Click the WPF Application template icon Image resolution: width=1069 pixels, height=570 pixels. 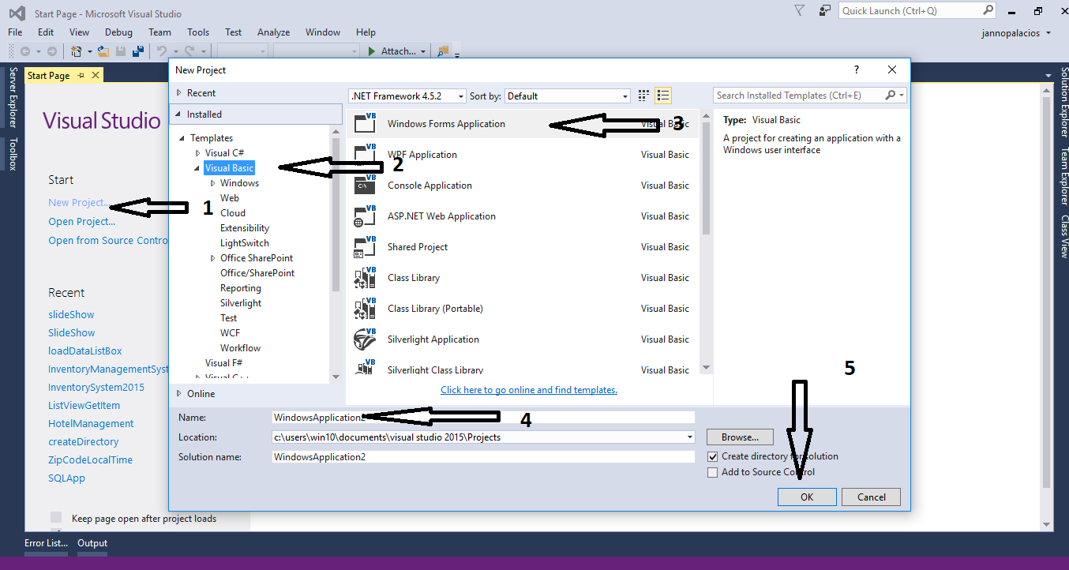pyautogui.click(x=364, y=154)
